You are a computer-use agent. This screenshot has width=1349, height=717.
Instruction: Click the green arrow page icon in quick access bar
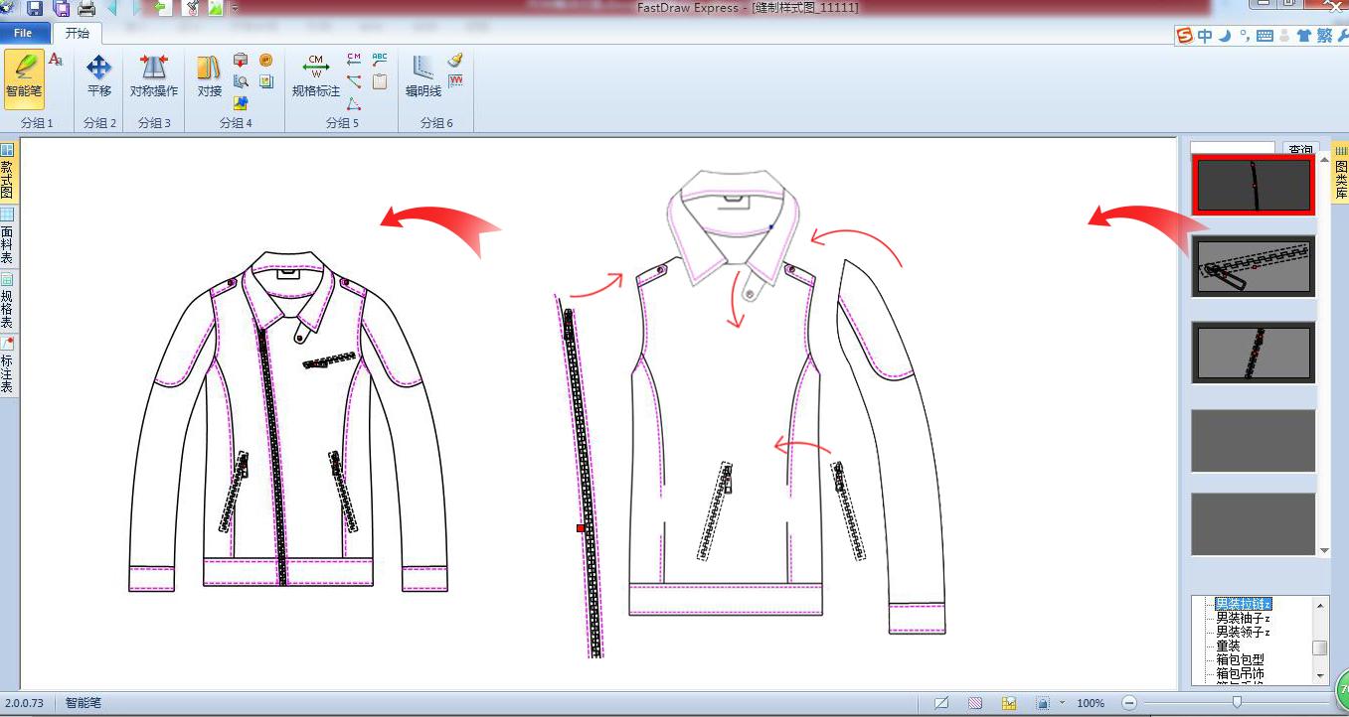point(161,8)
